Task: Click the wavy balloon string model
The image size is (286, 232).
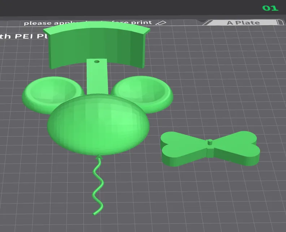Action: pos(98,185)
